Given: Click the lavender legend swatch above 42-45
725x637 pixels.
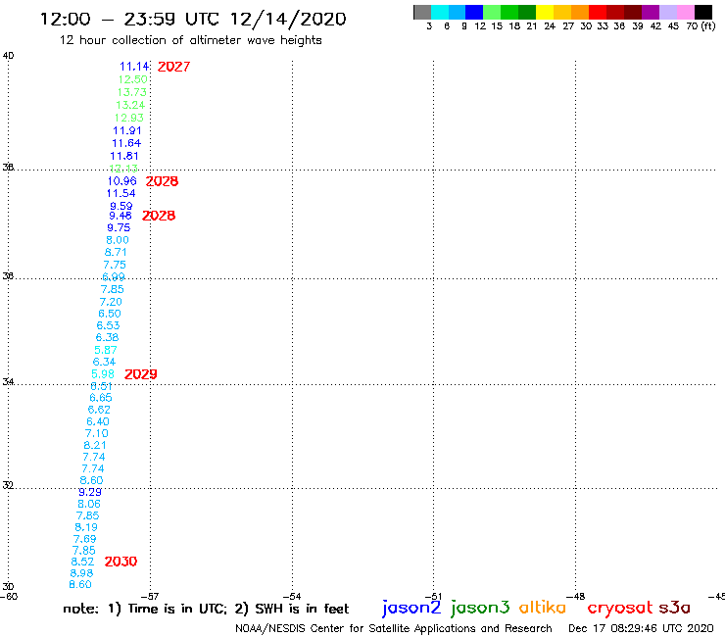Looking at the screenshot, I should 667,12.
